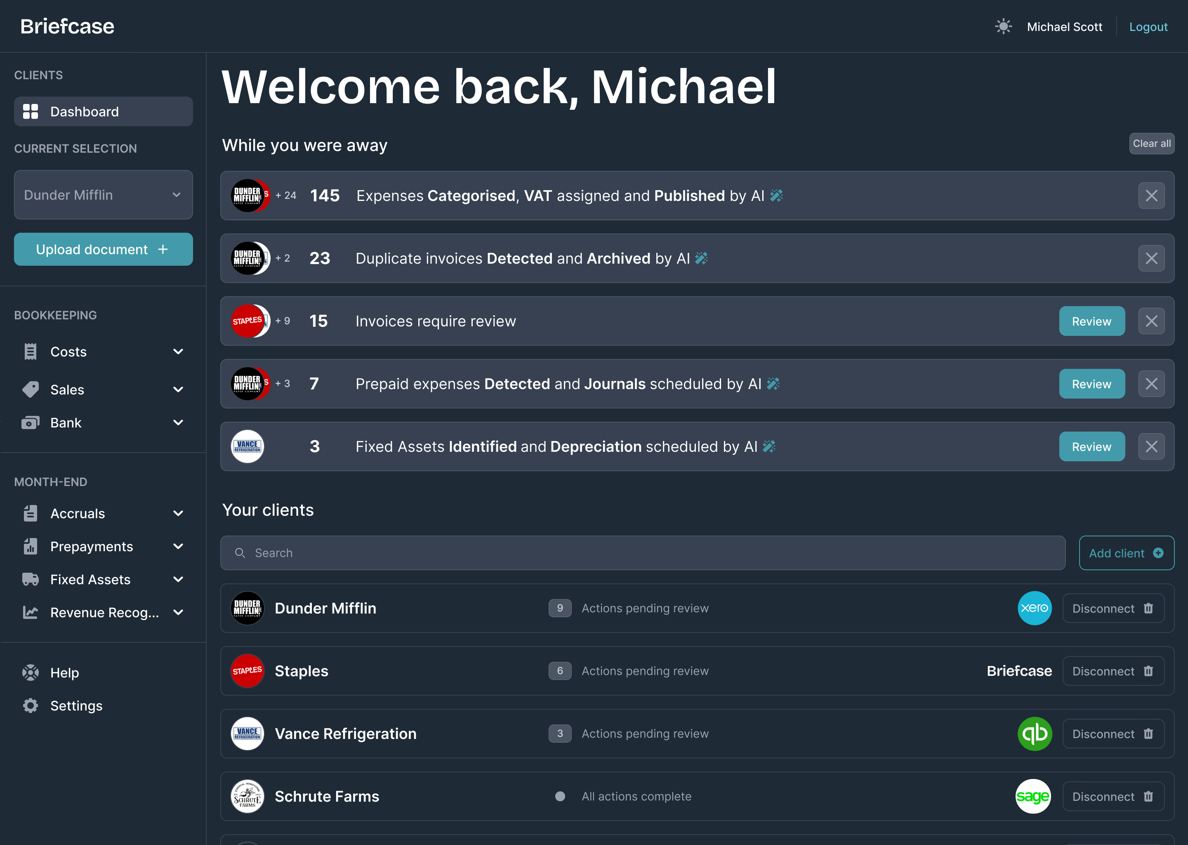
Task: Expand the Costs section chevron
Action: point(178,352)
